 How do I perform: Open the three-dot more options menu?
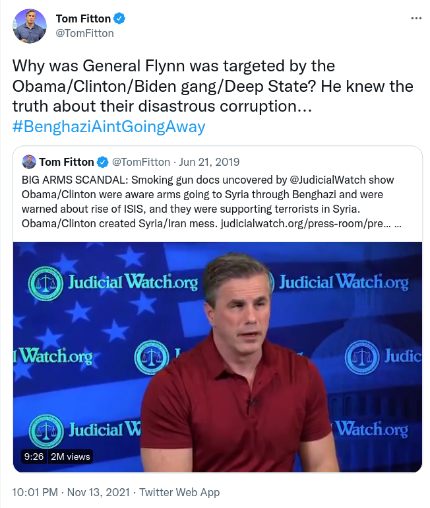point(415,18)
